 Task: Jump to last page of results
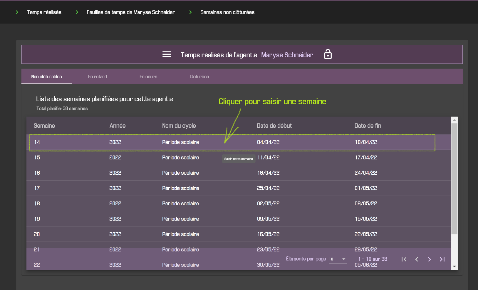442,259
